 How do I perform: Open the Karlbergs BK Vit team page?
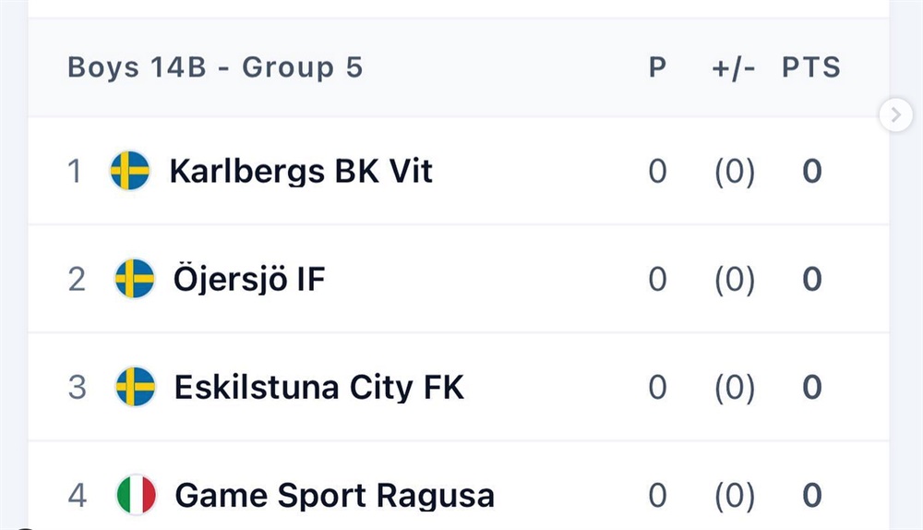[301, 172]
